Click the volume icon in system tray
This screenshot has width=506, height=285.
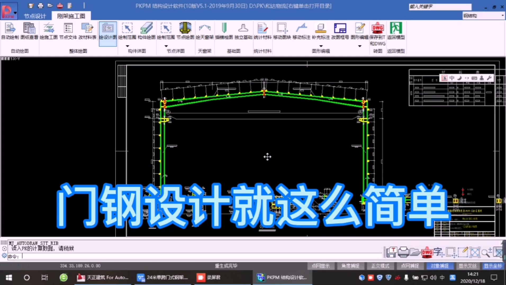[x=433, y=278]
